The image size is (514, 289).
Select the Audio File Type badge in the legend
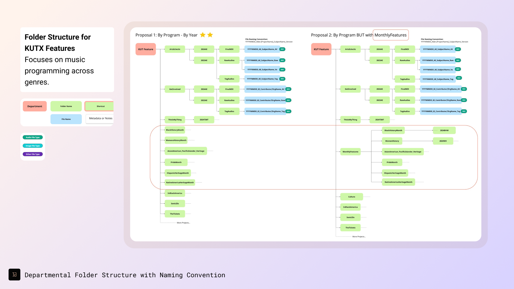[33, 137]
